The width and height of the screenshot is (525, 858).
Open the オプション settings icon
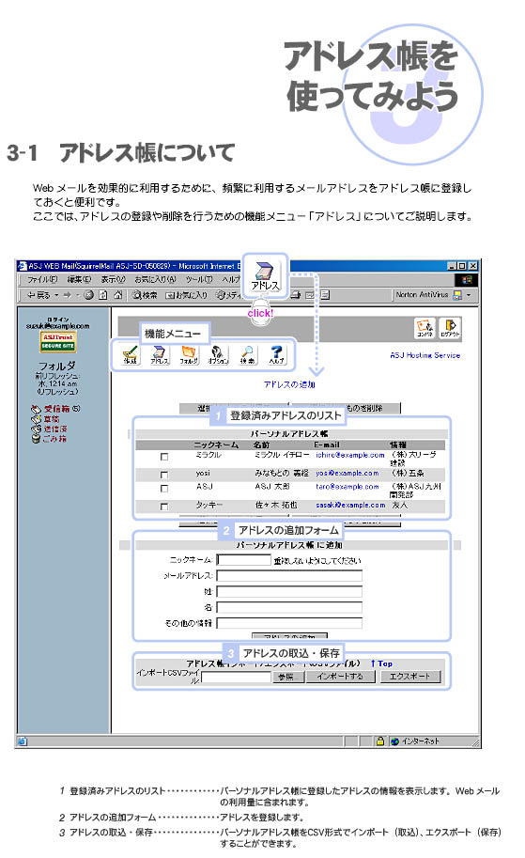(218, 354)
